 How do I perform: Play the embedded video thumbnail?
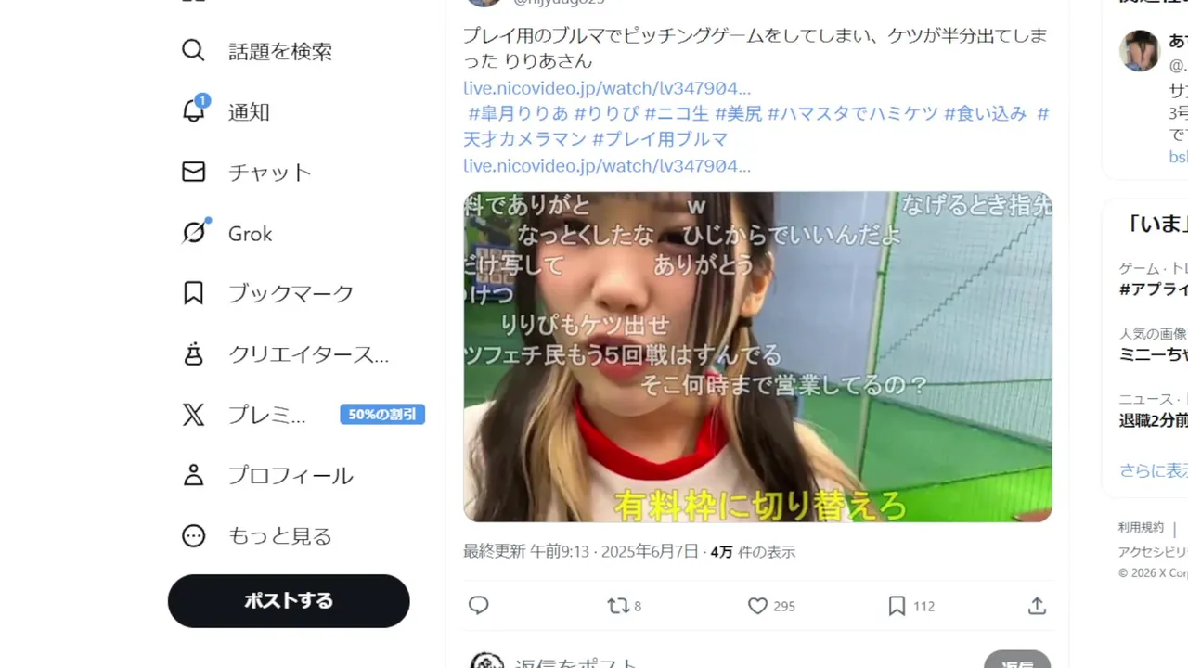757,356
